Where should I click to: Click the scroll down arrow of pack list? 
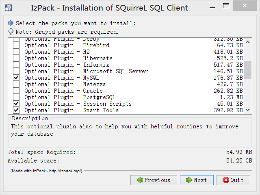click(248, 110)
